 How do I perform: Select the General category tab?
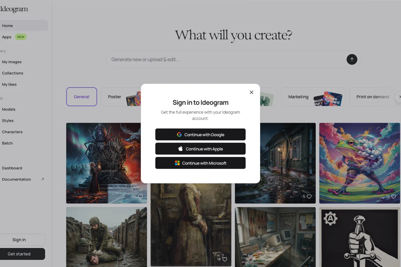point(82,97)
